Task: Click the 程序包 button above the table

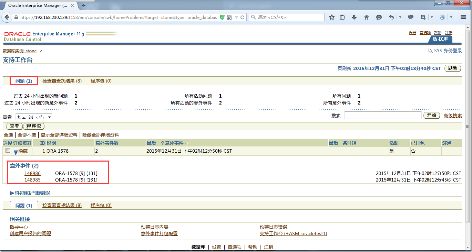Action: [34, 127]
